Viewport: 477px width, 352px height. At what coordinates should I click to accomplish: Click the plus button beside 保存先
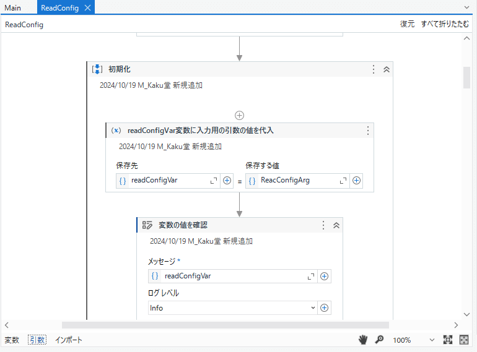point(227,181)
